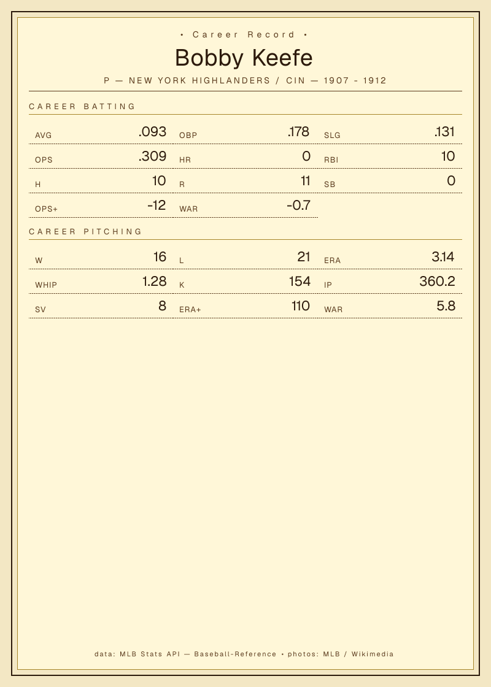Select the HR 0 stat cell
The width and height of the screenshot is (491, 687).
[x=245, y=156]
